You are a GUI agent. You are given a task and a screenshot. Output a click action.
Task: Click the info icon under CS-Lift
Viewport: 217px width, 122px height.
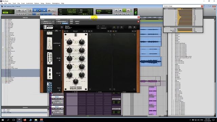click(x=60, y=75)
